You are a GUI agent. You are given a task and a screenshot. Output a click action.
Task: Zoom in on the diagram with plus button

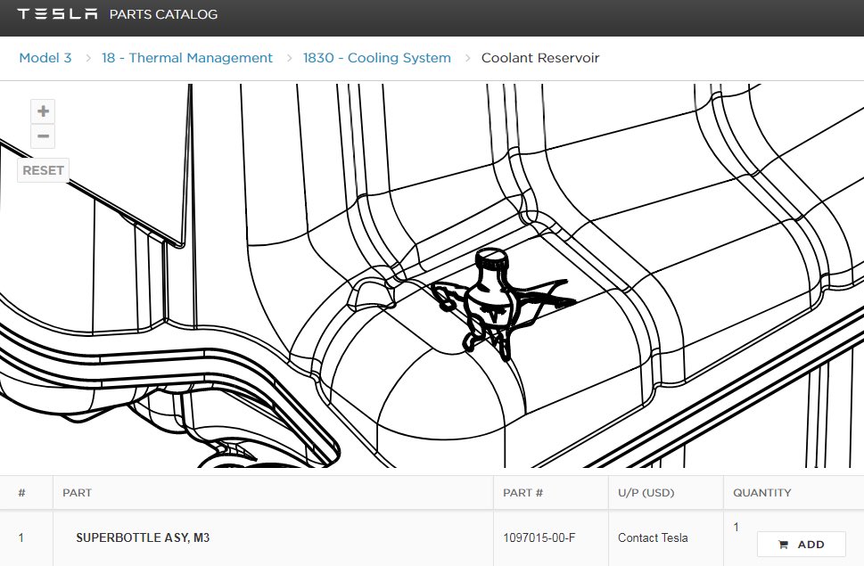pyautogui.click(x=43, y=111)
